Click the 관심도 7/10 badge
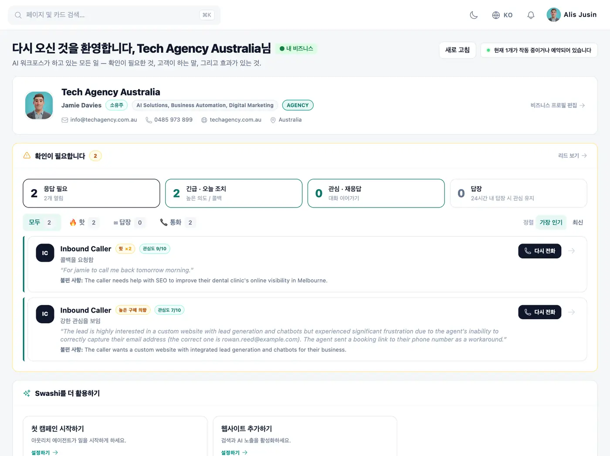The width and height of the screenshot is (610, 456). (169, 310)
